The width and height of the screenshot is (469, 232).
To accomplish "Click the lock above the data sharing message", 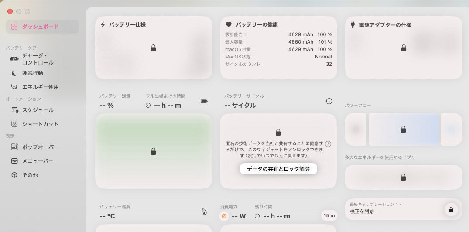I will (278, 132).
